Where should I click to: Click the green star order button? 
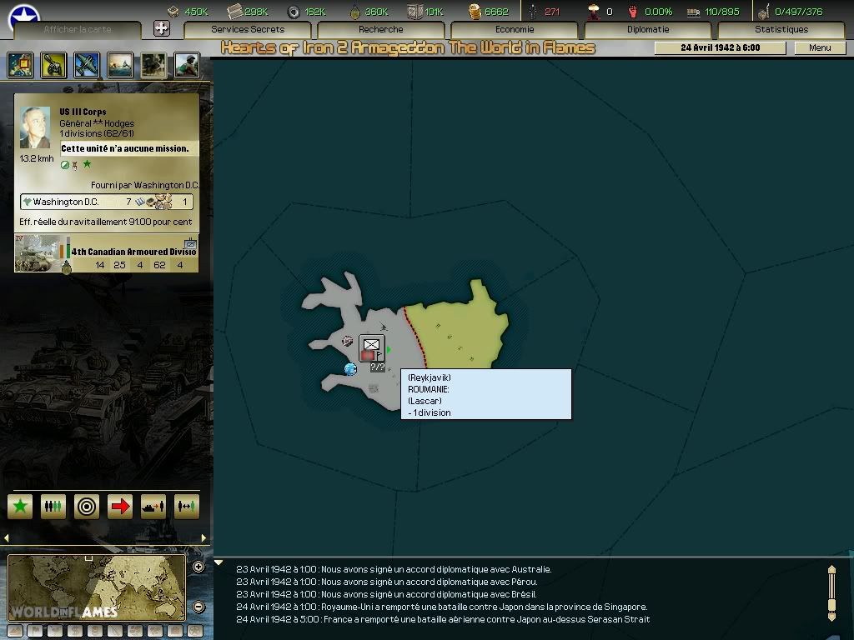(20, 507)
